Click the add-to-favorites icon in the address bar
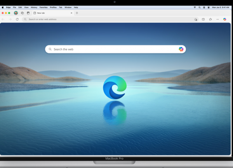Viewport: 233px width, 168px height. 196,19
